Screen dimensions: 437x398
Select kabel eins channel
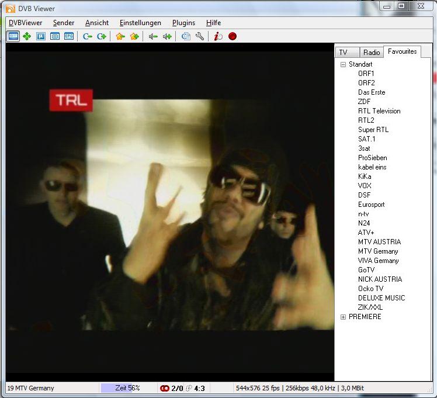pos(372,167)
